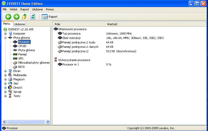Click the Refresh toolbar icon
The width and height of the screenshot is (208, 131).
click(33, 17)
